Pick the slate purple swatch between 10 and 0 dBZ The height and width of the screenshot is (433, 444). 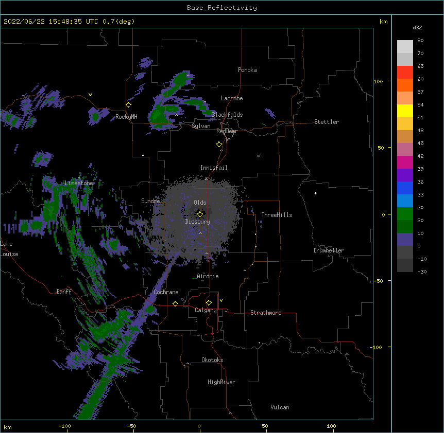(405, 240)
